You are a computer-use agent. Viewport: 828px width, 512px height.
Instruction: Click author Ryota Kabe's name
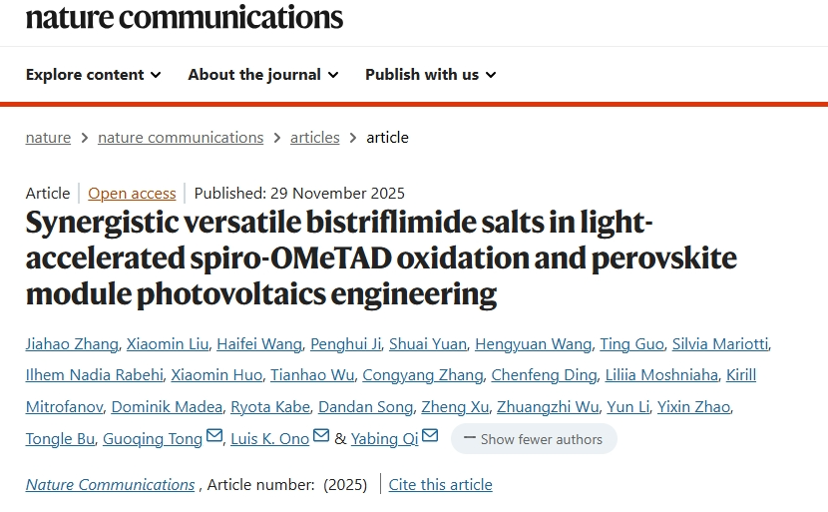click(269, 407)
